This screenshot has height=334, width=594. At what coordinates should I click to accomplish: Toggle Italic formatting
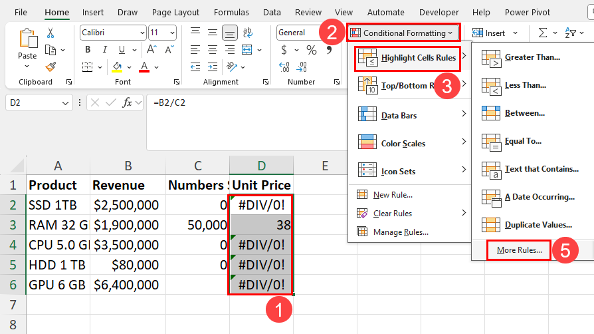pos(105,49)
